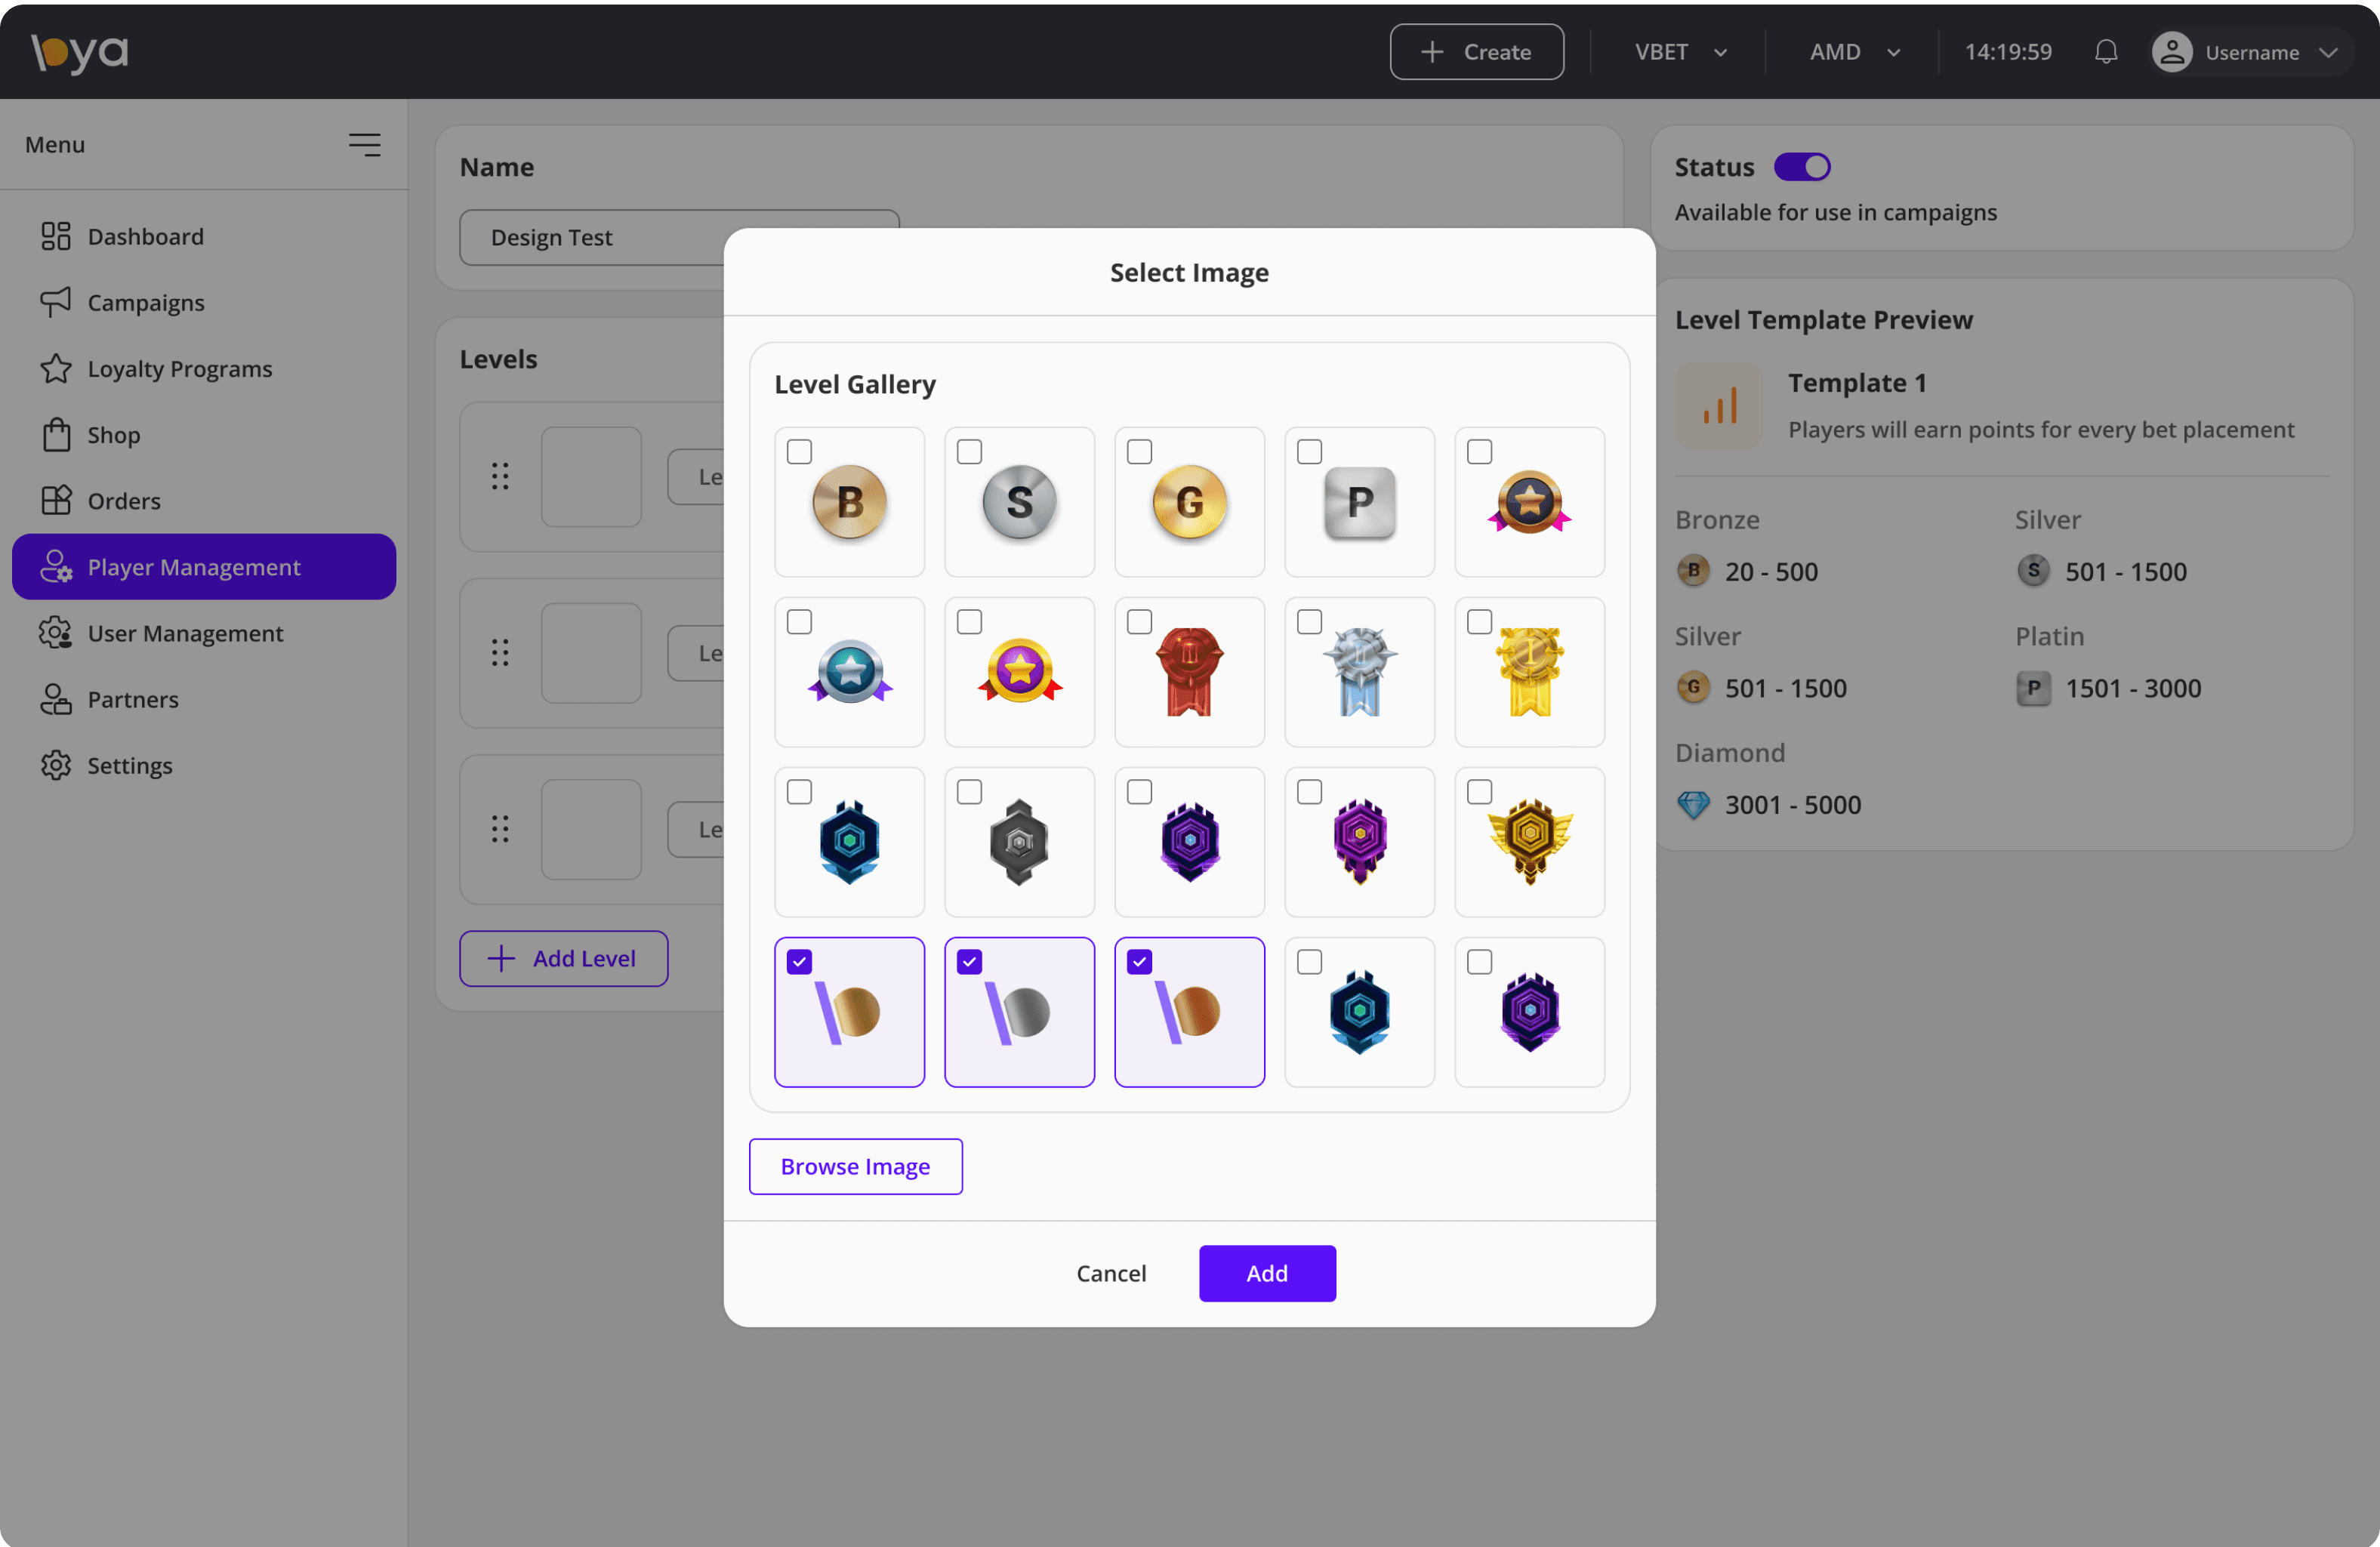Collapse the sidebar menu hamburger icon

pyautogui.click(x=364, y=145)
